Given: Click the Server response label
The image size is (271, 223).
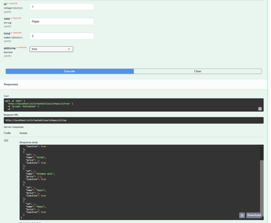Looking at the screenshot, I should pos(14,127).
